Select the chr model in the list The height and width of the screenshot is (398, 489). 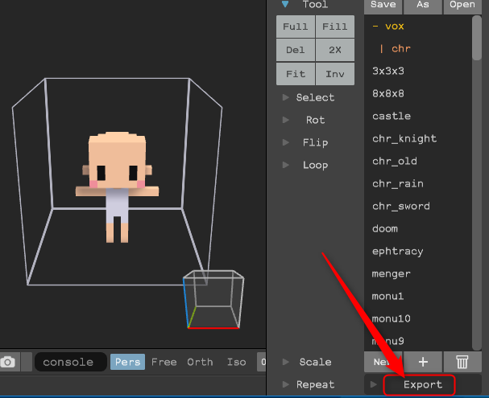click(401, 48)
